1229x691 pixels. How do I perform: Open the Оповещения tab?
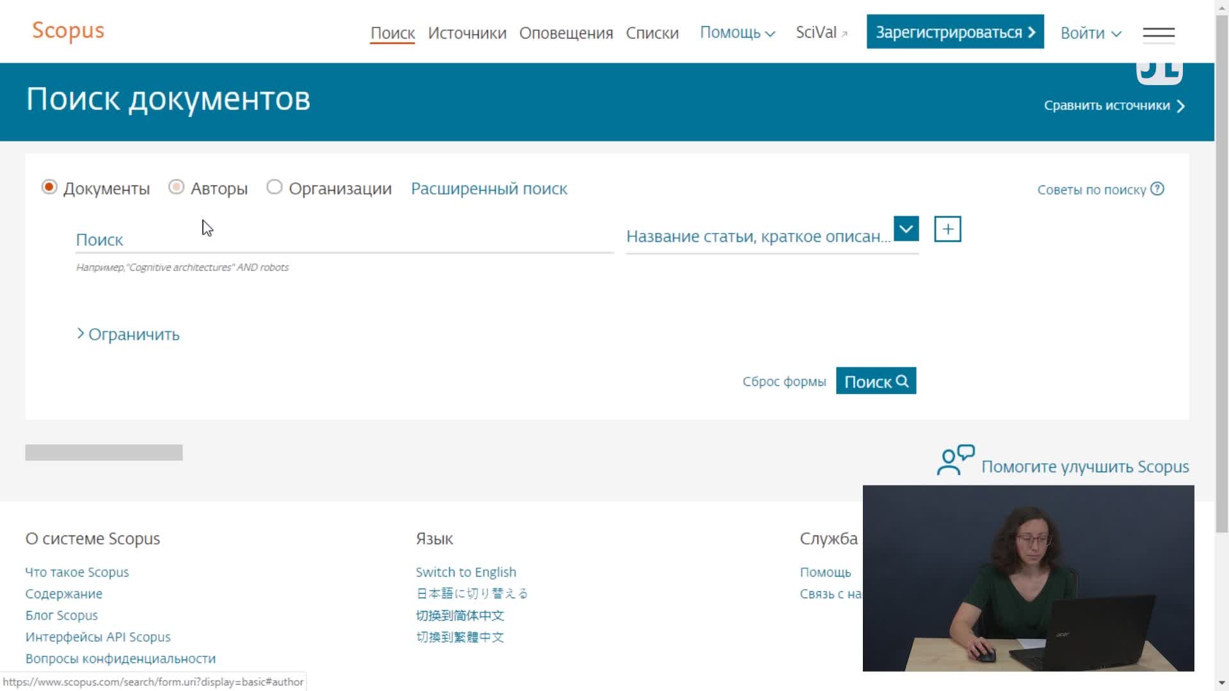coord(566,33)
